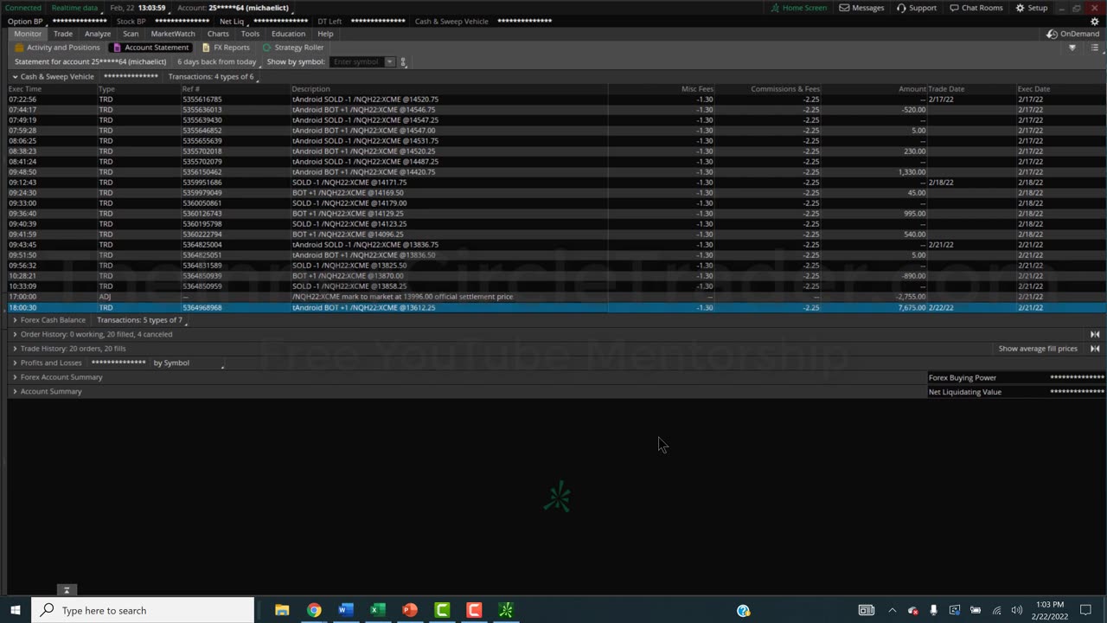Click the Realtime data status
Image resolution: width=1107 pixels, height=623 pixels.
74,8
